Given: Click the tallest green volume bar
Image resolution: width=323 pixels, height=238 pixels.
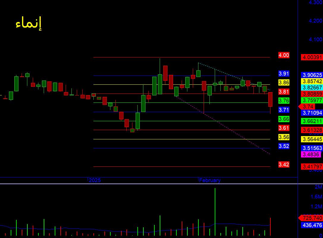Looking at the screenshot, I should tap(215, 212).
